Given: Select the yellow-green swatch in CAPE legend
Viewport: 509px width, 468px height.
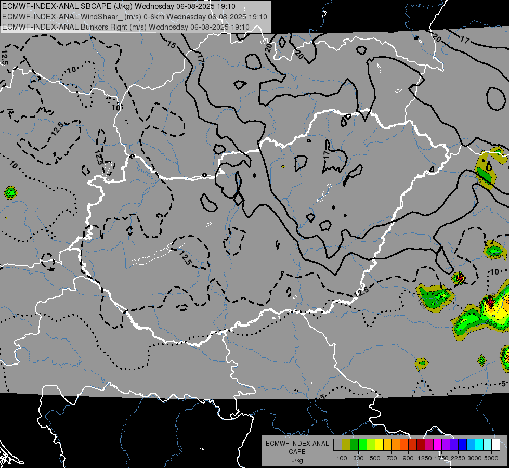Looking at the screenshot, I should tap(371, 445).
